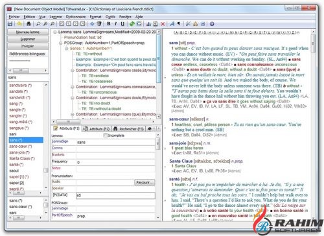Image resolution: width=324 pixels, height=236 pixels.
Task: Select sans-cœur (*) in lemma list
Action: point(21,147)
